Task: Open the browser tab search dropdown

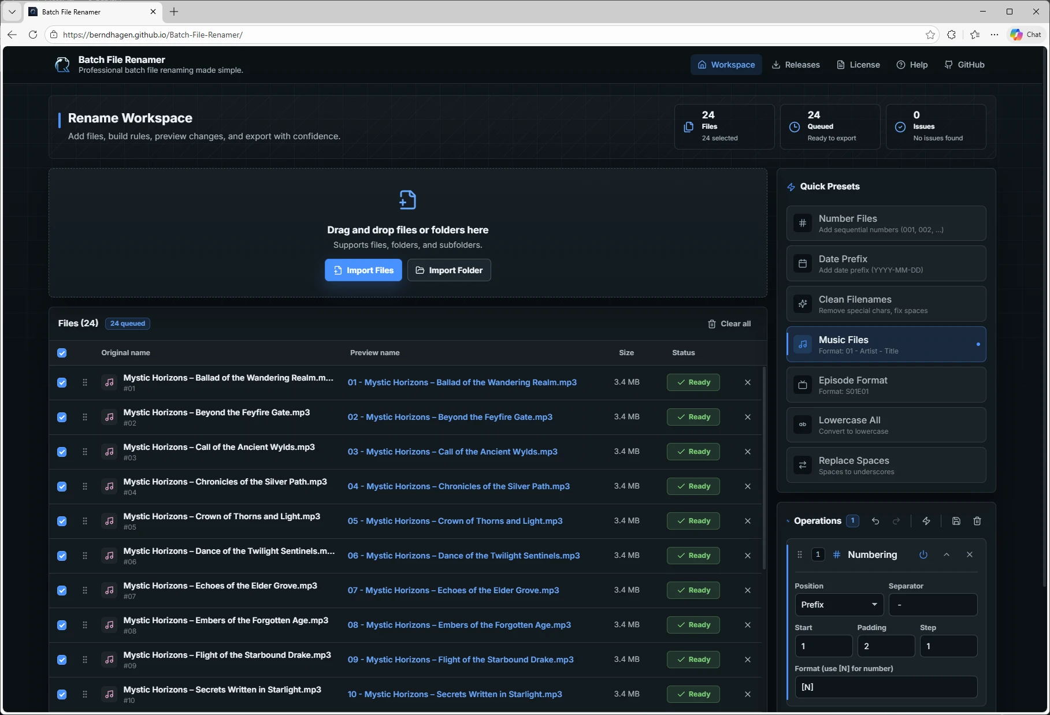Action: click(12, 12)
